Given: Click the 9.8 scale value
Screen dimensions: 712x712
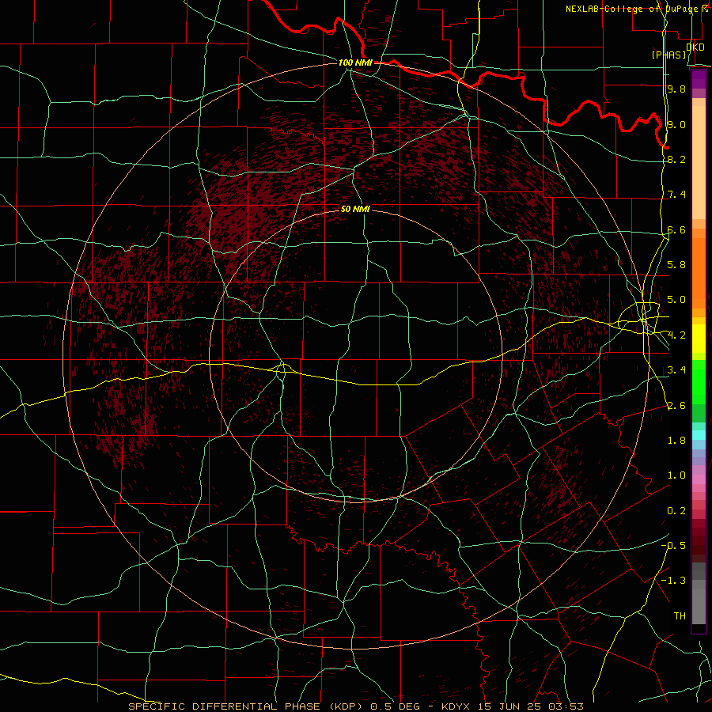Looking at the screenshot, I should [676, 89].
